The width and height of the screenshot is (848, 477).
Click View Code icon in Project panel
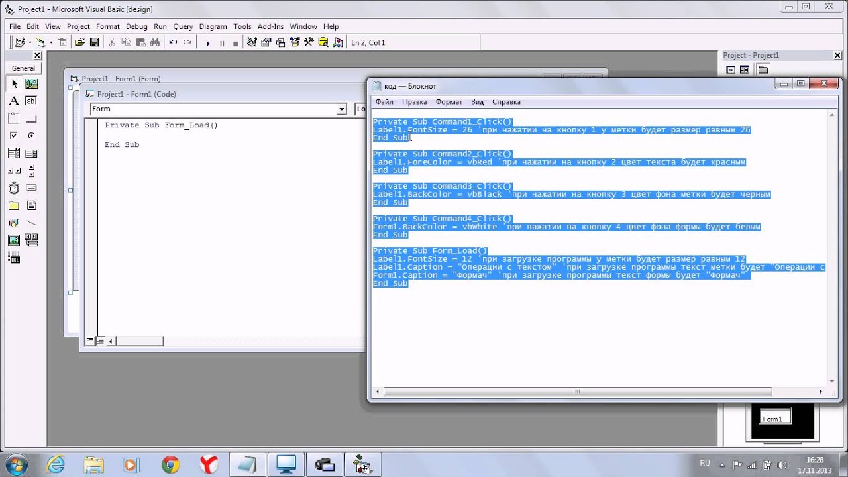point(731,70)
